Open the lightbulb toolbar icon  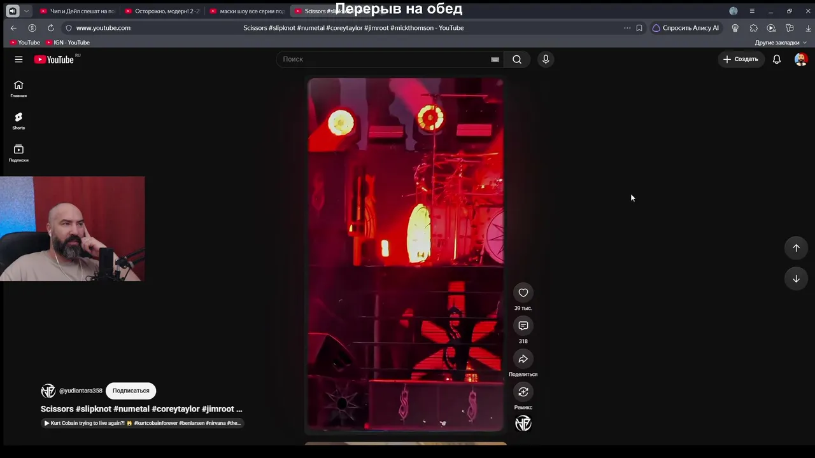[735, 28]
